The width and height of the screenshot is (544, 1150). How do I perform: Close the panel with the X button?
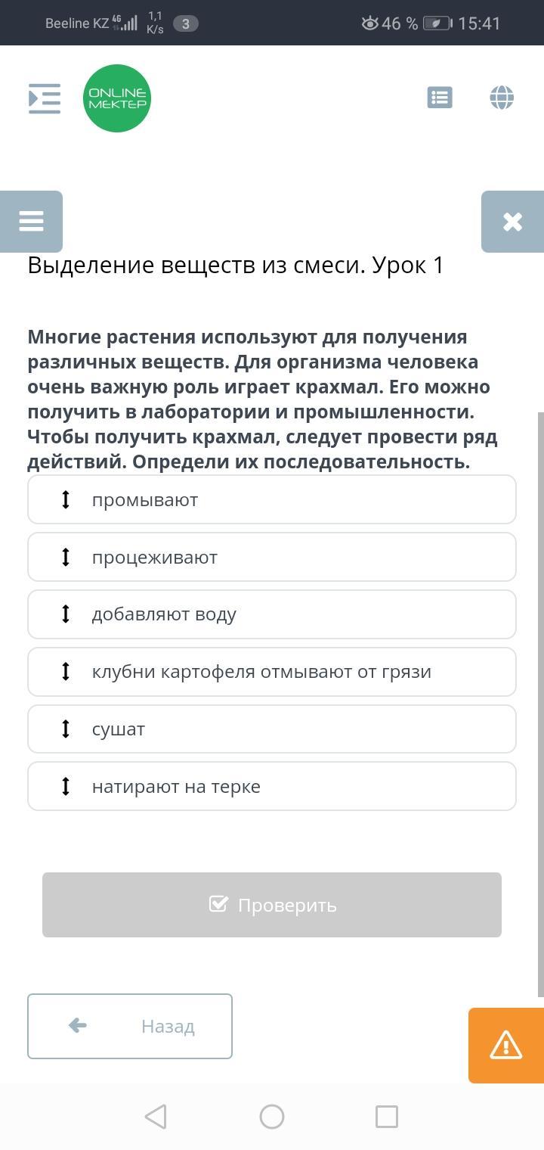pos(512,222)
